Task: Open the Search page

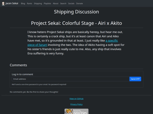Action: pyautogui.click(x=63, y=3)
